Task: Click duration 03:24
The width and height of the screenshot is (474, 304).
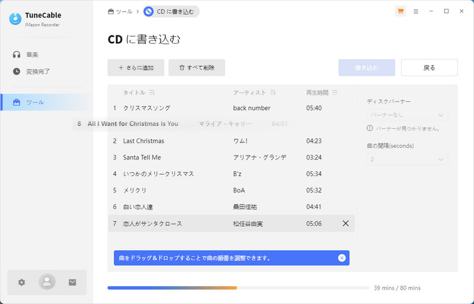Action: pos(314,157)
